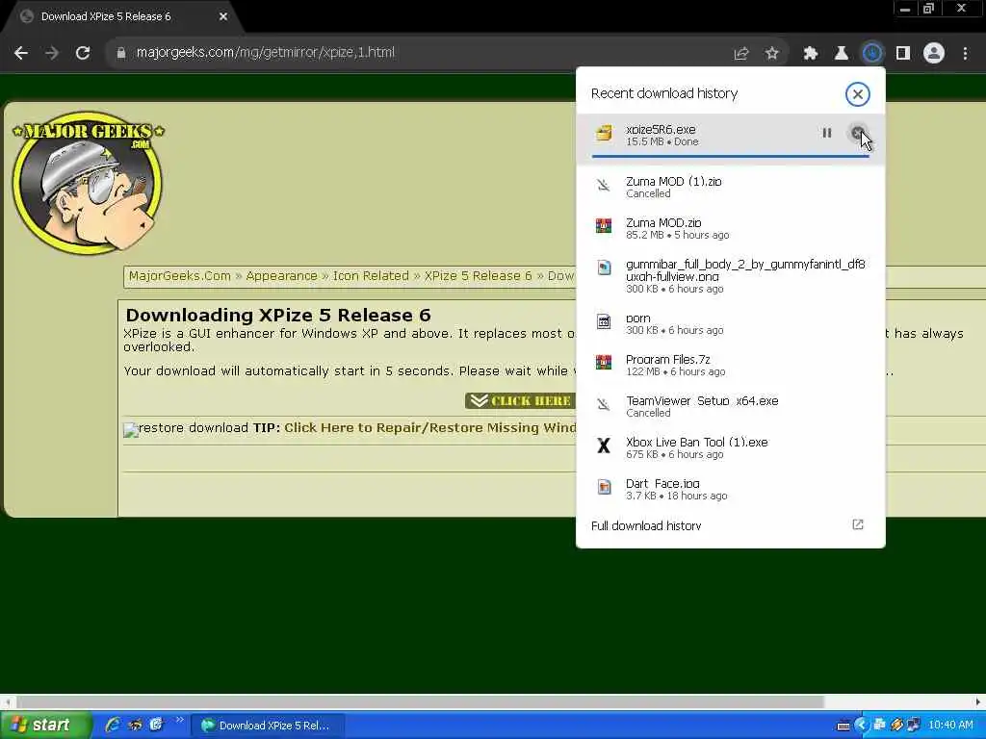Screen dimensions: 986x739
Task: Click the taskbar clock showing 10:40 AM
Action: click(x=950, y=726)
